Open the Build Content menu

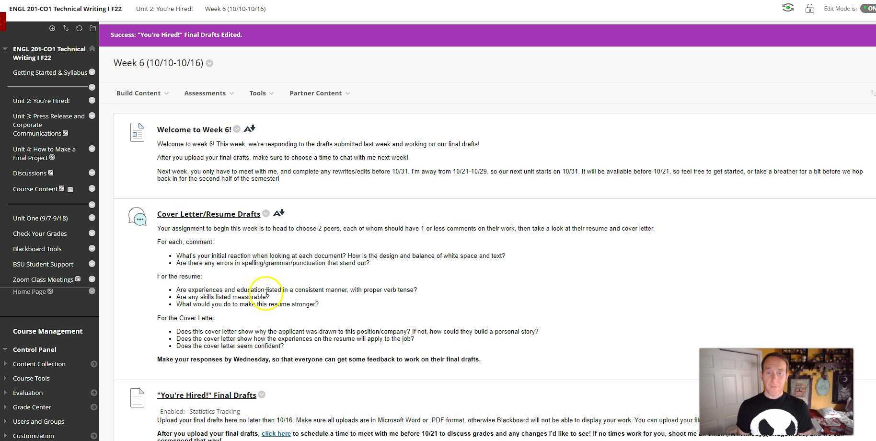pyautogui.click(x=142, y=93)
